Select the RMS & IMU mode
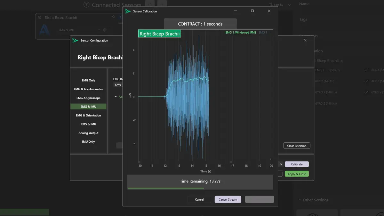 (x=88, y=124)
